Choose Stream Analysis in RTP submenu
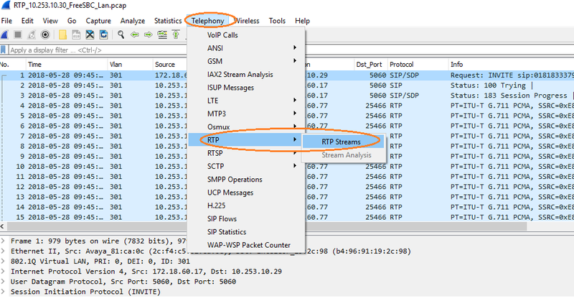Image resolution: width=574 pixels, height=306 pixels. [x=344, y=155]
